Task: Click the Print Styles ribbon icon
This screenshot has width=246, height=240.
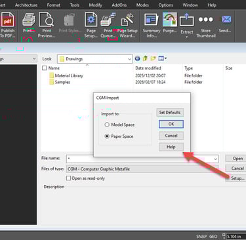Action: (x=70, y=20)
